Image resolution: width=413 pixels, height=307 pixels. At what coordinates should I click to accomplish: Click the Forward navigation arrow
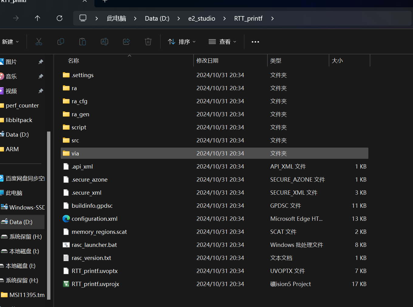[16, 18]
